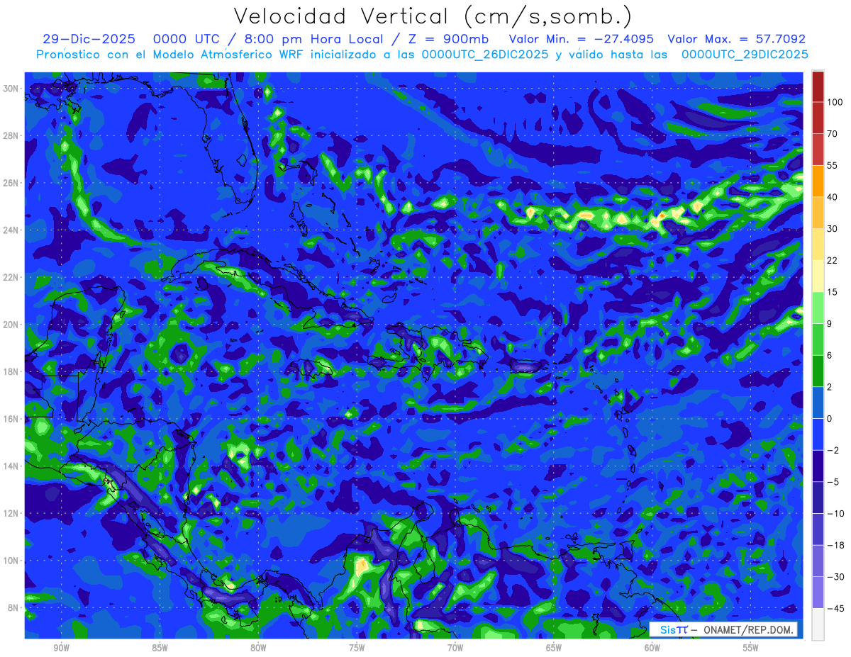
Task: Click the '22N' latitude label
Action: 12,277
